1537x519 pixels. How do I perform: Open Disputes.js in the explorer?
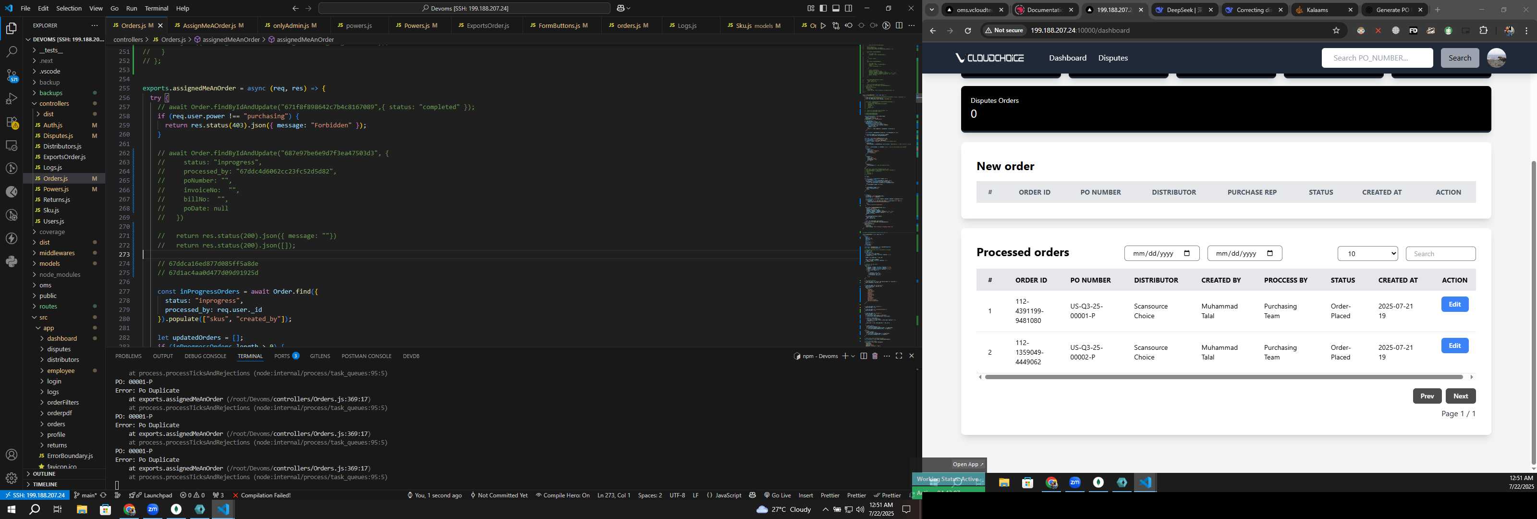(58, 136)
